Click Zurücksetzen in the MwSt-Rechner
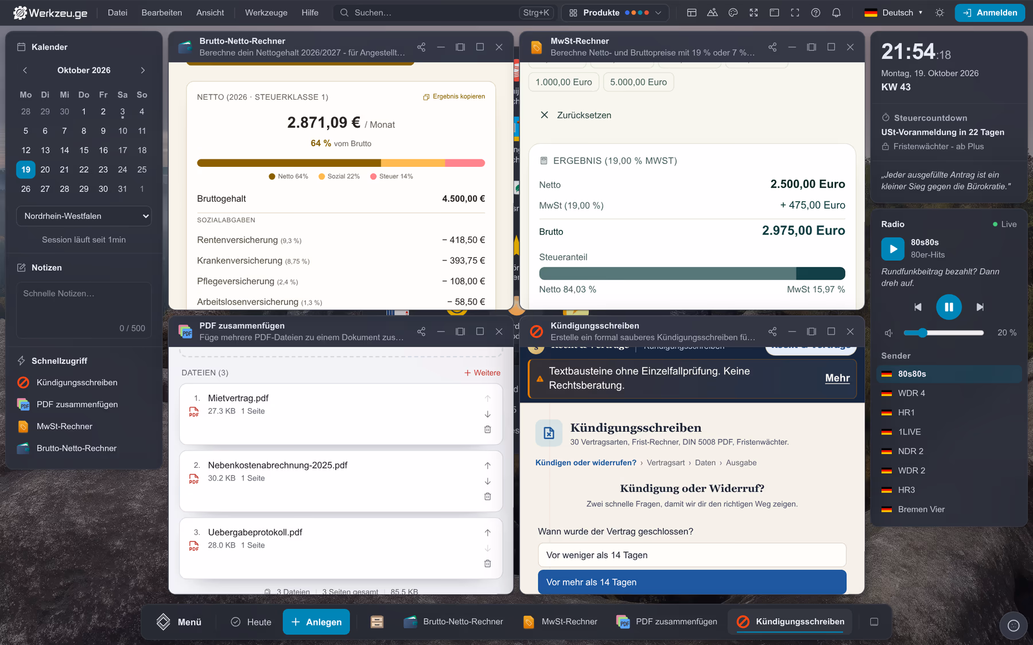The width and height of the screenshot is (1033, 645). coord(576,115)
